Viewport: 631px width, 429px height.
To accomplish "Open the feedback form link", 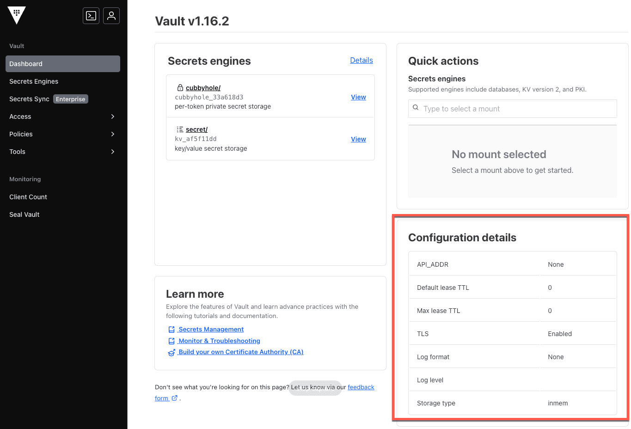I will pyautogui.click(x=361, y=387).
